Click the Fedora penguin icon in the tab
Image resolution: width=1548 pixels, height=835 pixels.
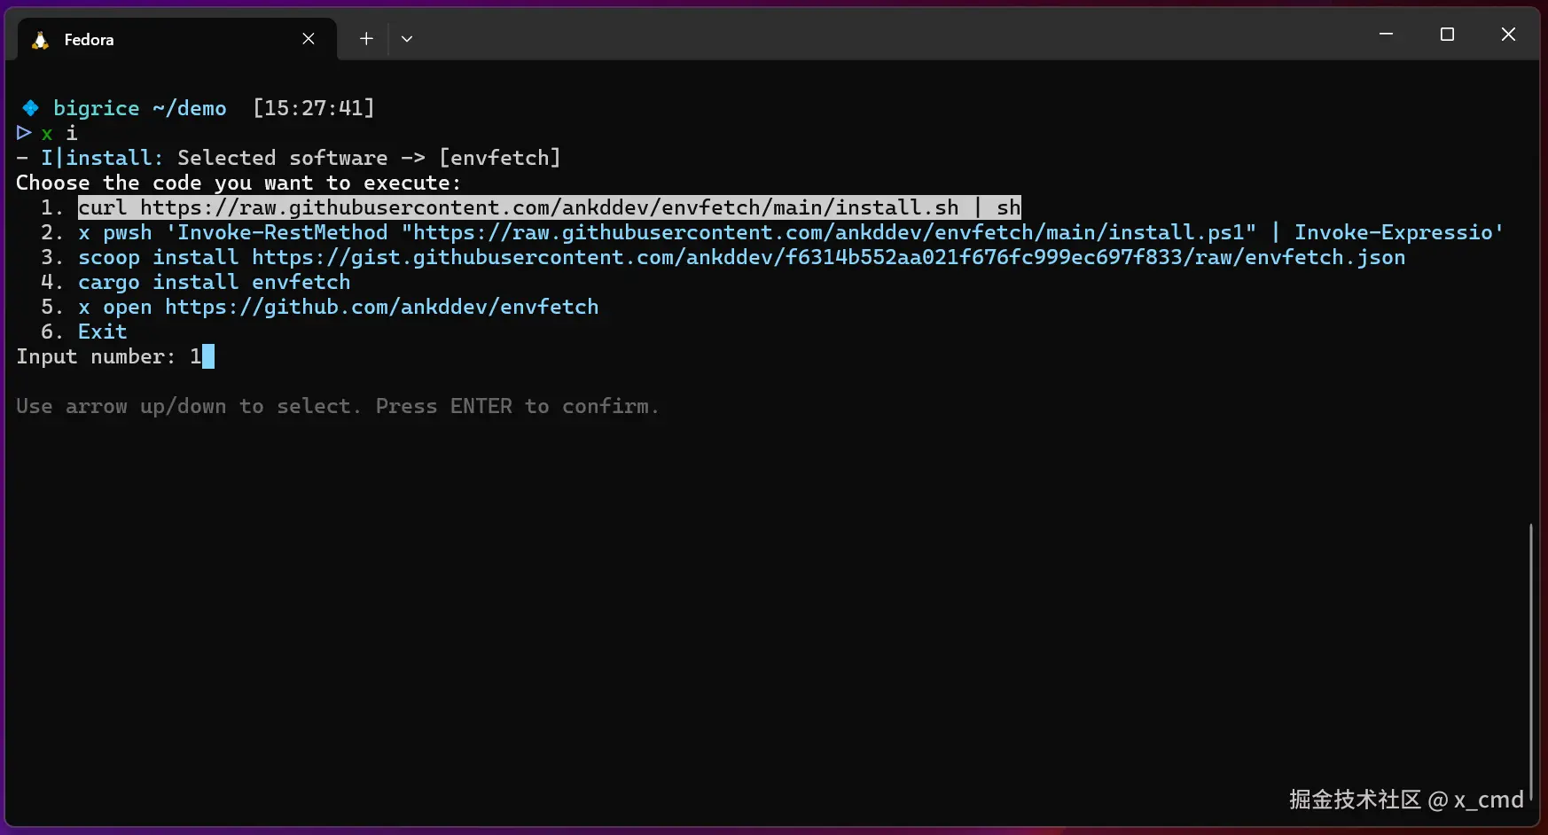pyautogui.click(x=40, y=40)
